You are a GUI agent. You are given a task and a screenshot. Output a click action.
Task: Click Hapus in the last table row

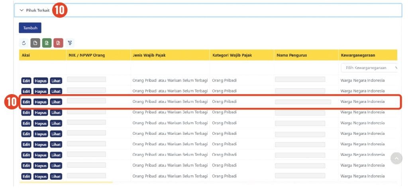pos(41,177)
